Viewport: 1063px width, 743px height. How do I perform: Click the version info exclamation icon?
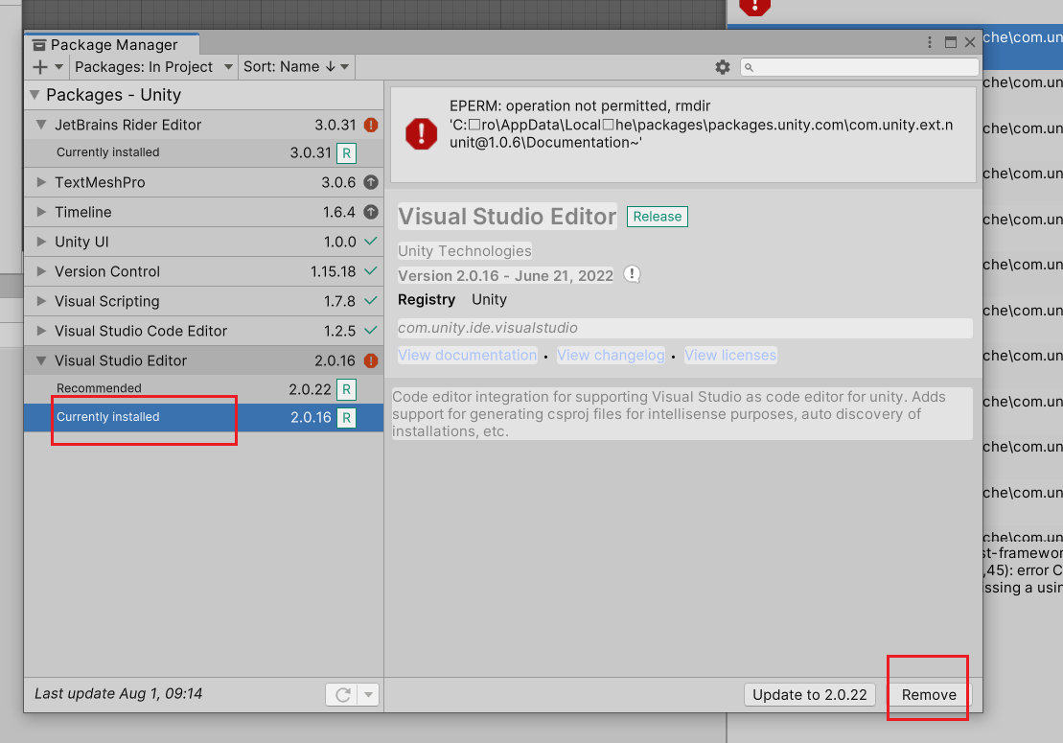pos(632,274)
